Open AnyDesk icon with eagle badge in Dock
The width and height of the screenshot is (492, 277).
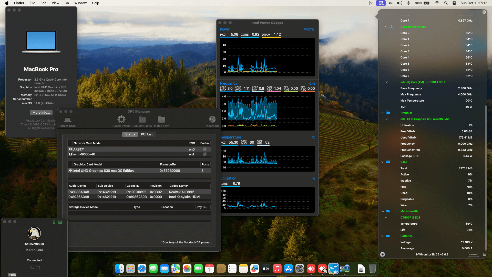point(322,269)
